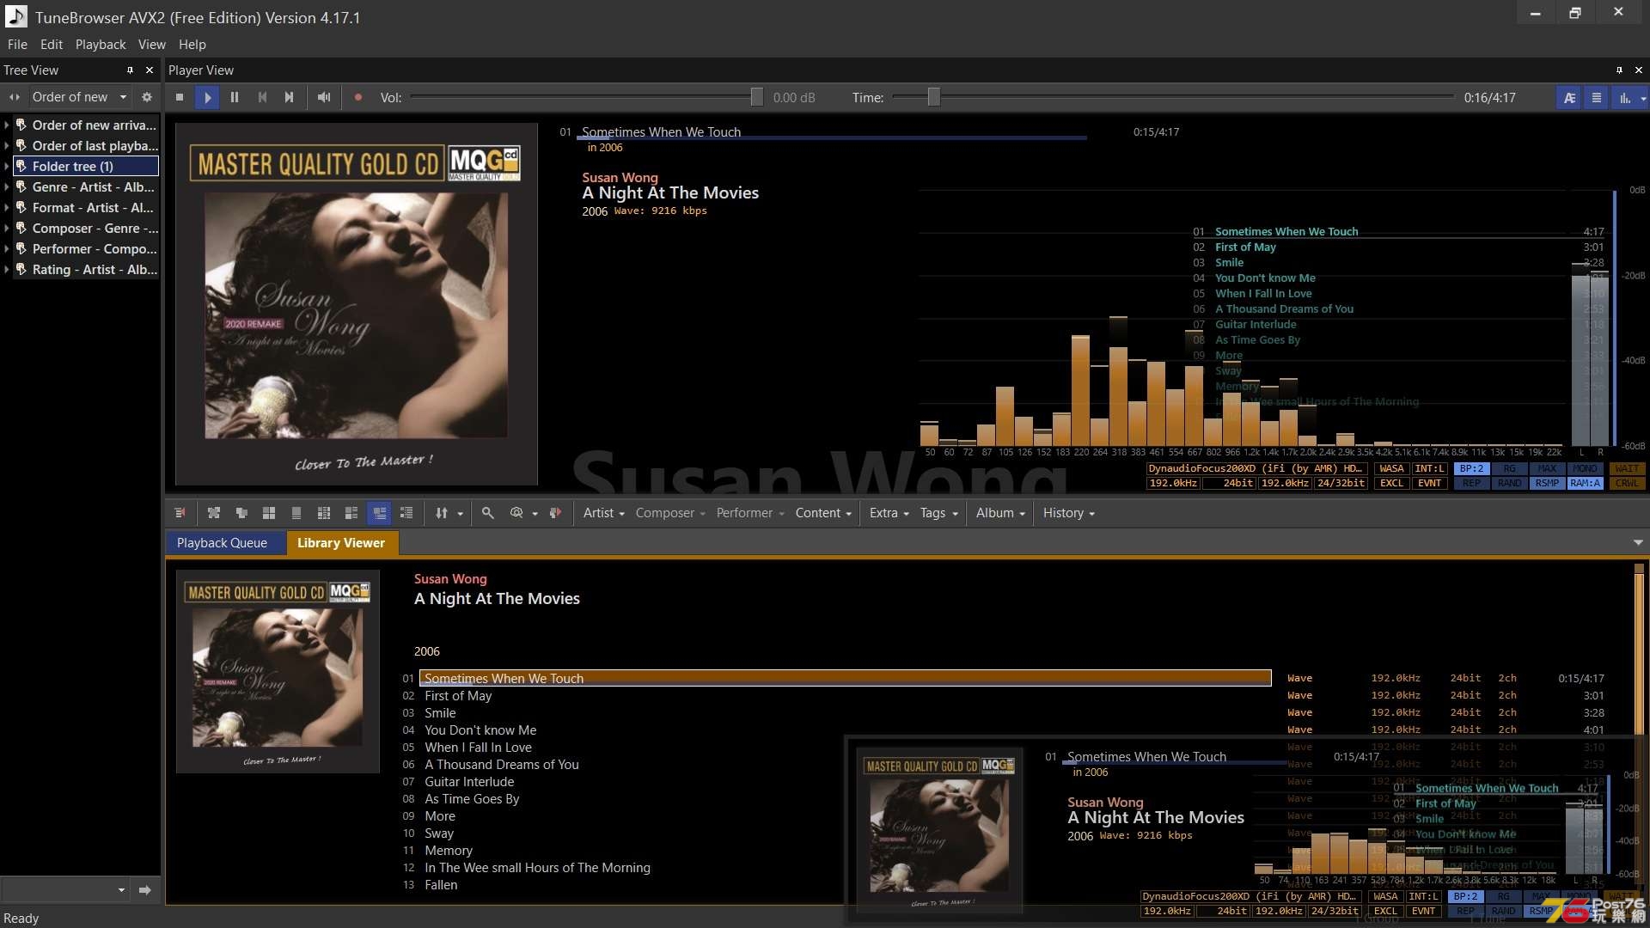
Task: Select the cover-with-list view icon
Action: point(351,513)
